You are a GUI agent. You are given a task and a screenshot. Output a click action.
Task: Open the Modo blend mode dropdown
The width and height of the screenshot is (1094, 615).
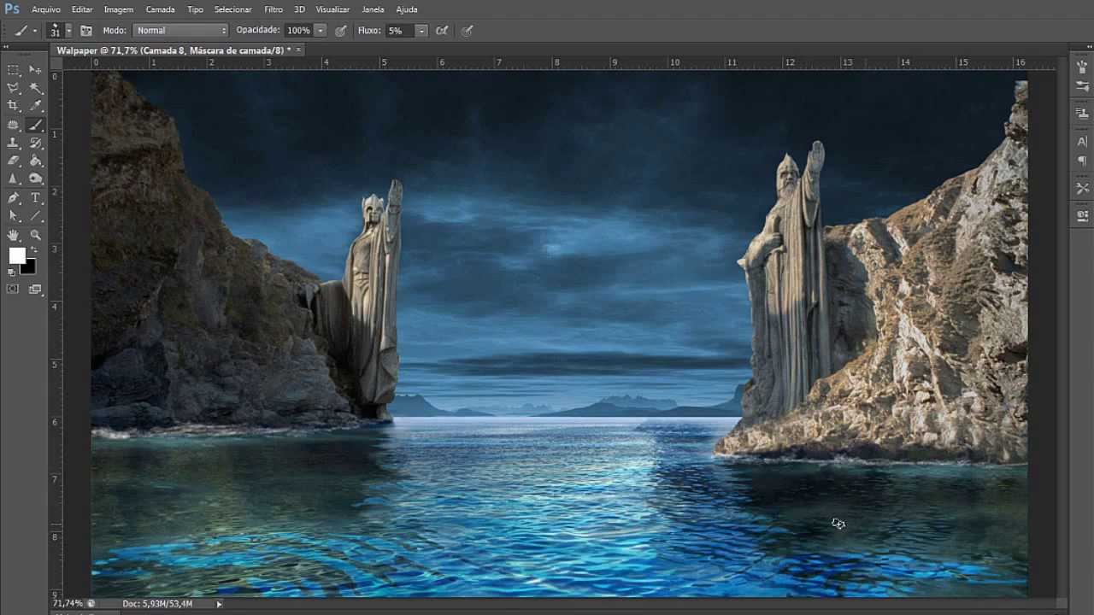(179, 30)
